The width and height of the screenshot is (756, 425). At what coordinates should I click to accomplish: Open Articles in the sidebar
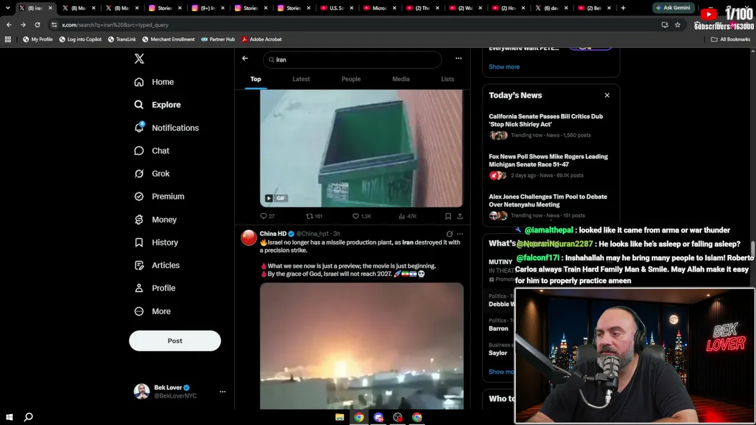(157, 265)
